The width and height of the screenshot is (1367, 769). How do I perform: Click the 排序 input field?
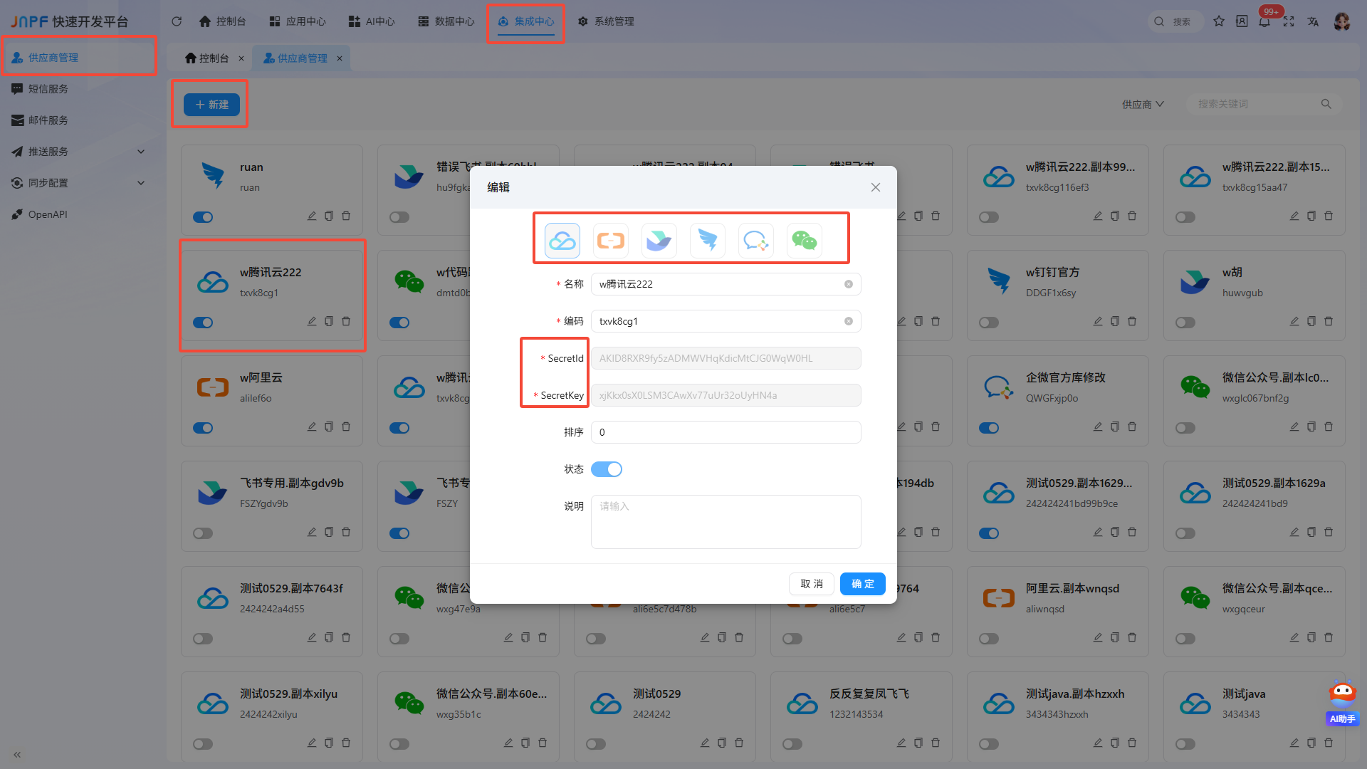coord(726,432)
